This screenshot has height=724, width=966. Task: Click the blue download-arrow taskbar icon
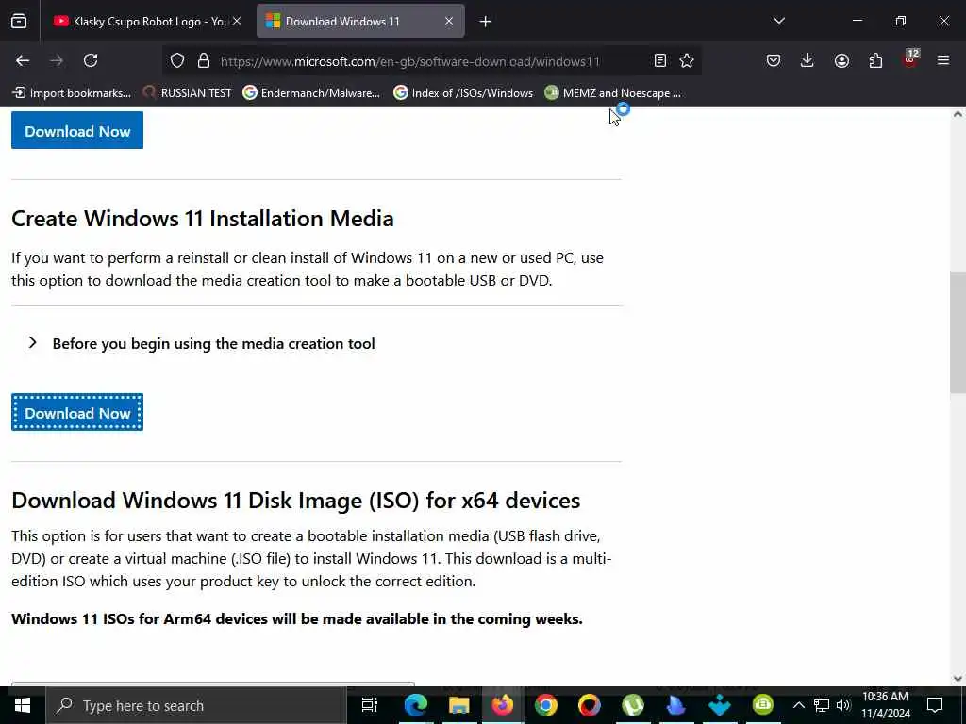pos(720,705)
